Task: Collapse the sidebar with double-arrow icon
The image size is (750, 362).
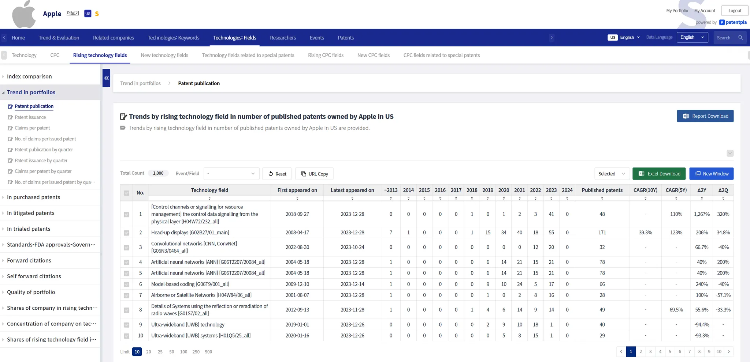Action: pos(106,78)
